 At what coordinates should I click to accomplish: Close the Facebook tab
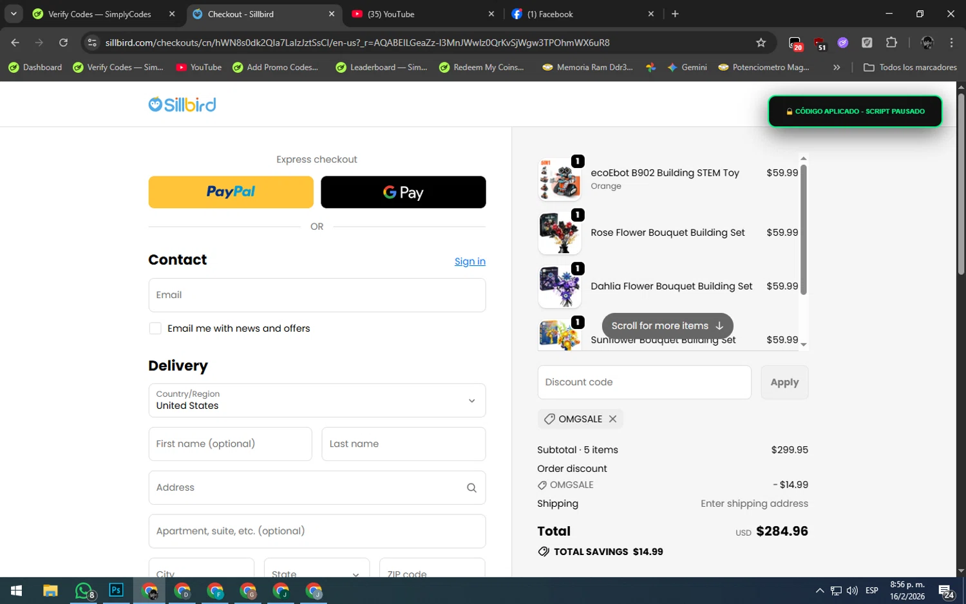(650, 14)
